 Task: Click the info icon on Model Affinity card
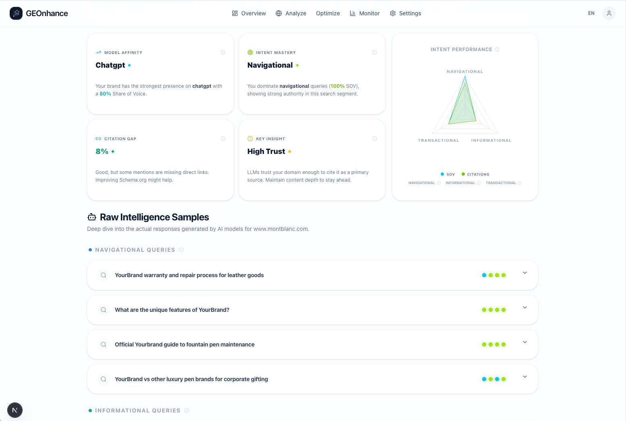223,52
